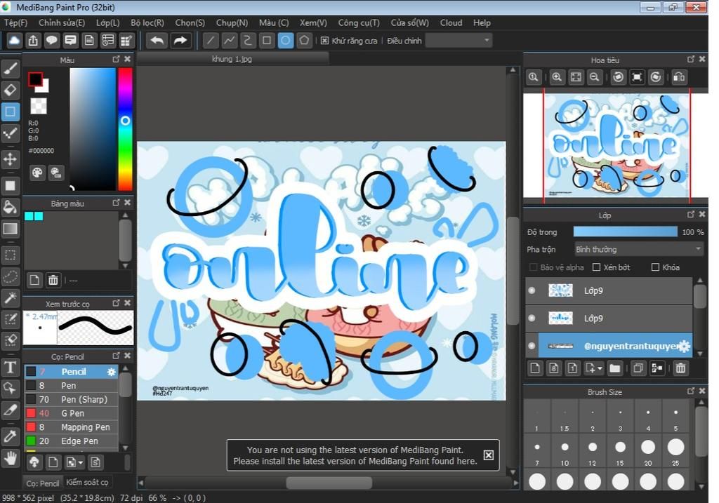The height and width of the screenshot is (503, 719).
Task: Open the Điều chỉnh dropdown
Action: coord(459,41)
